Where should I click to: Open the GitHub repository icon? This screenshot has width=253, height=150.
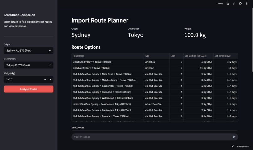(x=240, y=3)
